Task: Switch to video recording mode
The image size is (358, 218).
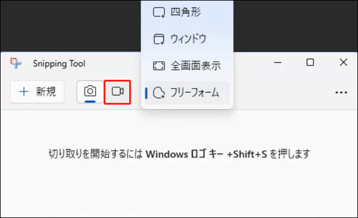Action: coord(118,92)
